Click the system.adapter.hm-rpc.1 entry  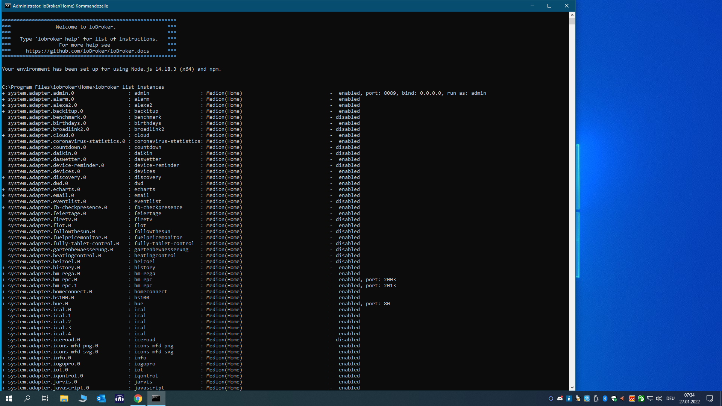42,286
